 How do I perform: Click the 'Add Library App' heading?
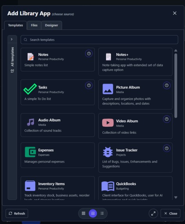29,13
